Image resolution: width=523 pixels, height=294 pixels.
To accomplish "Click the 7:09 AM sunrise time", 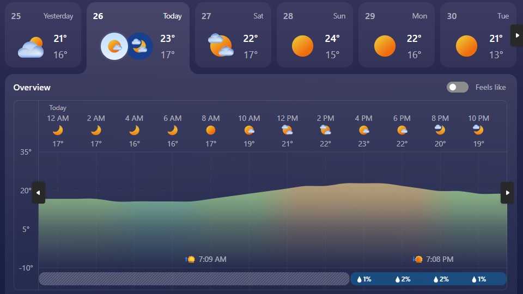I will (212, 259).
